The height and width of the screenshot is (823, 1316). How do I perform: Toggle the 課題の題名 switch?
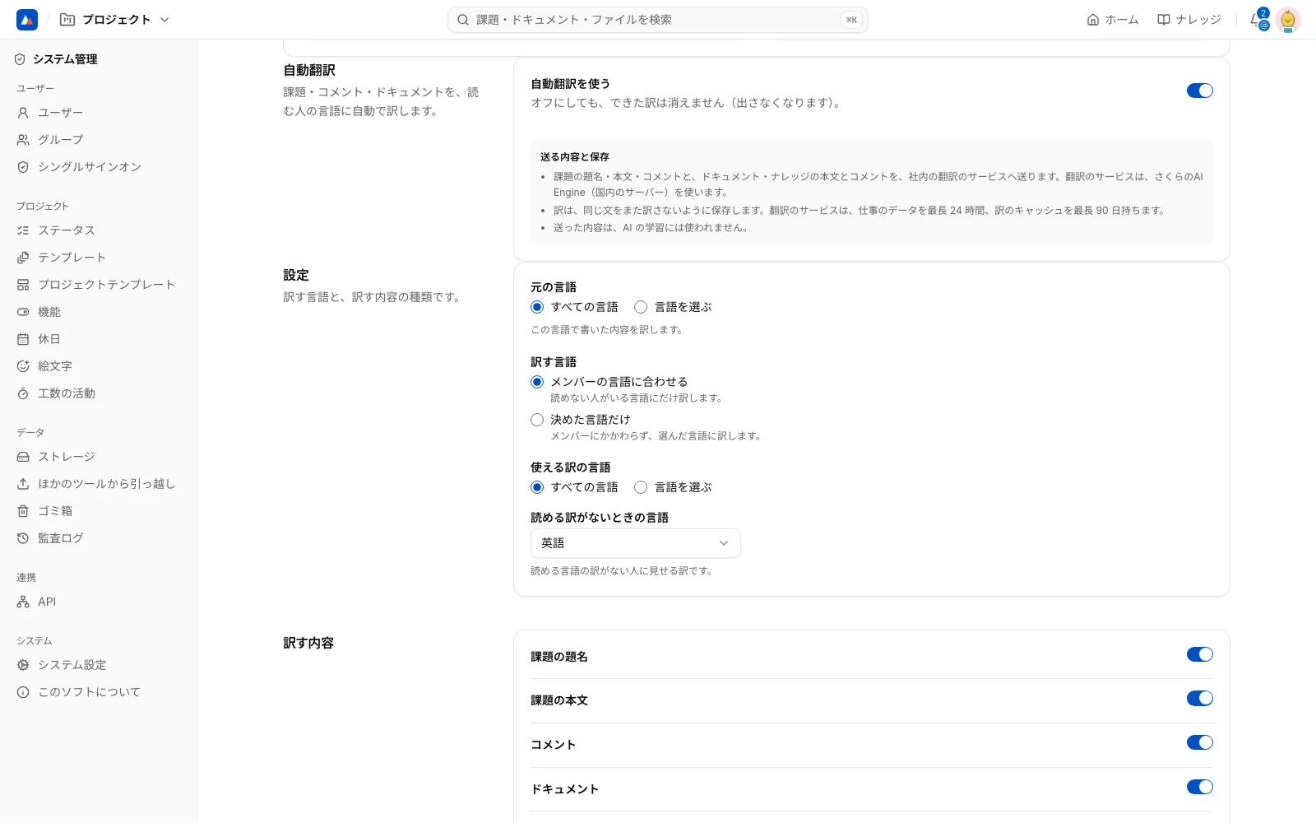point(1199,654)
